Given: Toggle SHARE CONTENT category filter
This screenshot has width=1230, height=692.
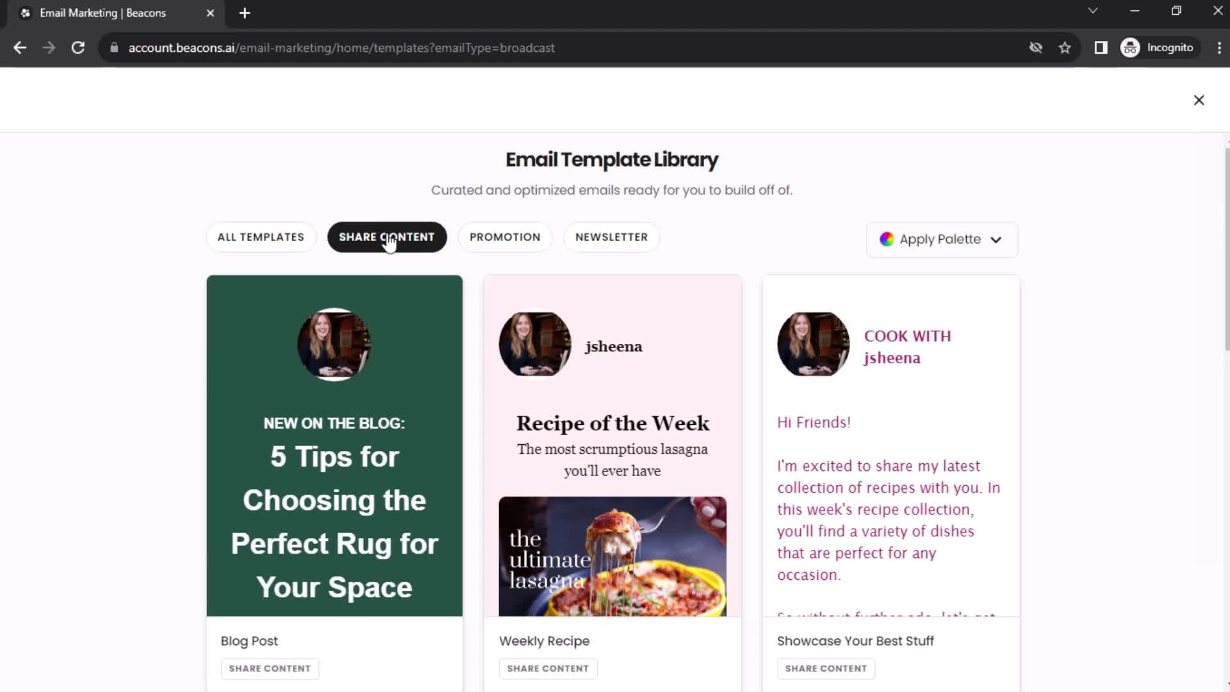Looking at the screenshot, I should [388, 236].
